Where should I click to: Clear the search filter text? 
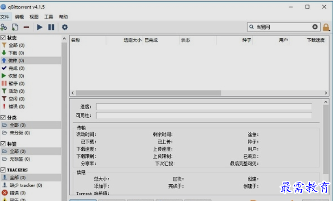[315, 27]
